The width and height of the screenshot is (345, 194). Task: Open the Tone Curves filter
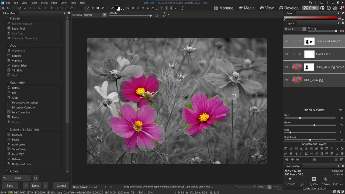click(19, 149)
